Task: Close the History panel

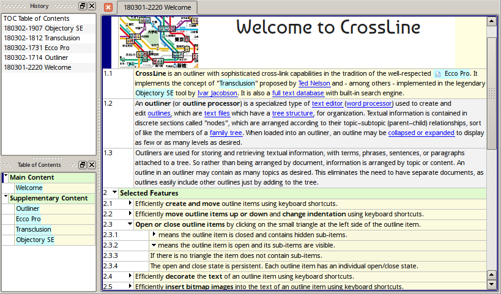Action: coord(92,6)
